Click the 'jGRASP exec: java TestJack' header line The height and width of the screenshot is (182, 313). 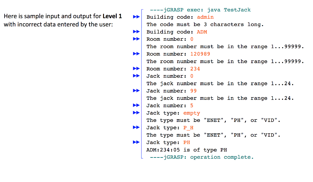[x=200, y=10]
